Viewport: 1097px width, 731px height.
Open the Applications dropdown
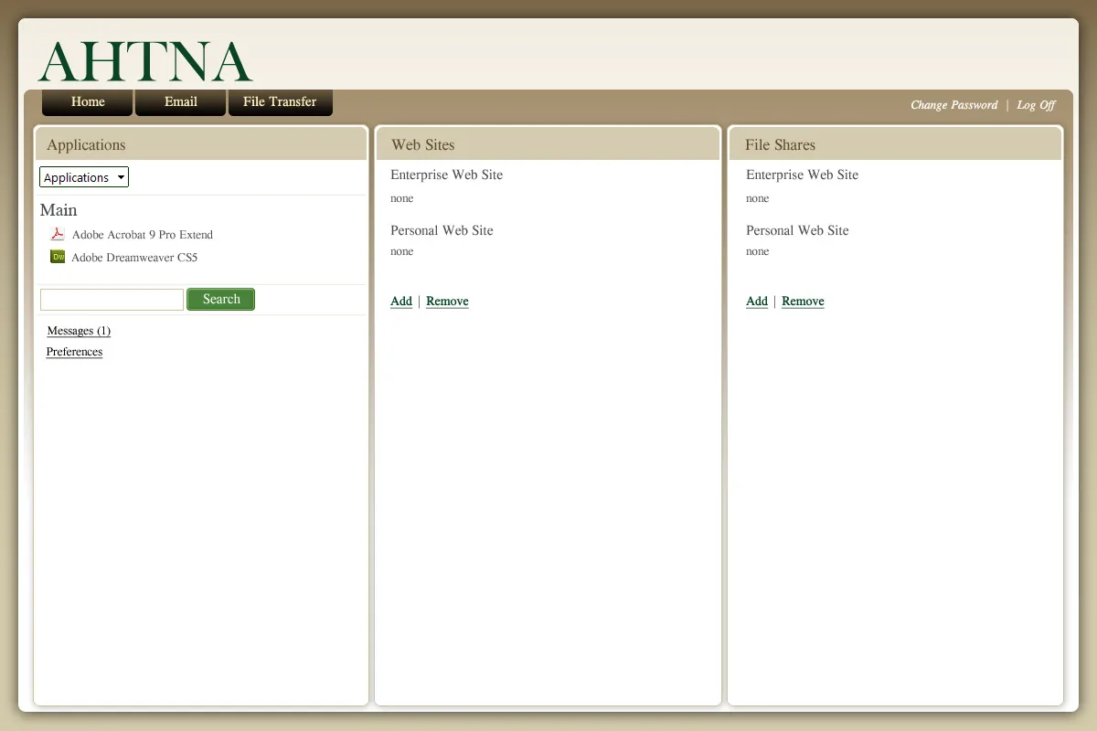coord(84,177)
